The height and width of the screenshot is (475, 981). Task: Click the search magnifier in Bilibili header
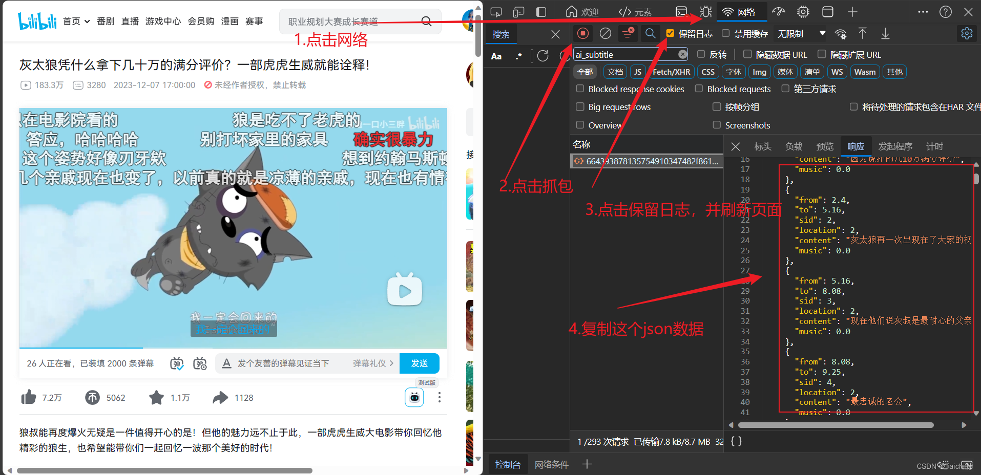426,21
